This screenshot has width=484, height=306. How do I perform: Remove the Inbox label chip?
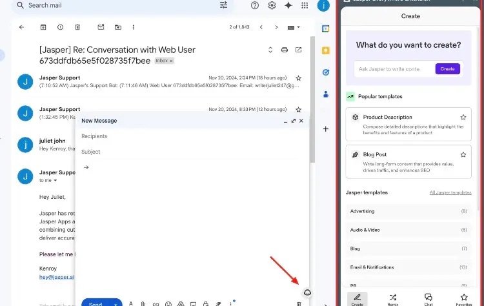point(171,61)
